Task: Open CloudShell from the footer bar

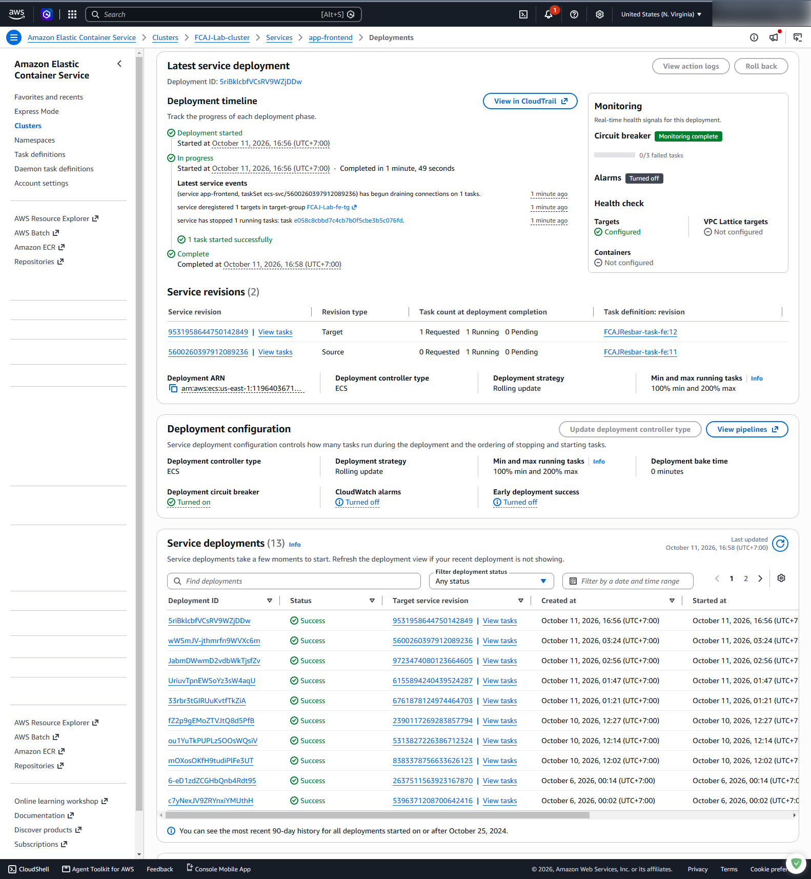Action: coord(29,869)
